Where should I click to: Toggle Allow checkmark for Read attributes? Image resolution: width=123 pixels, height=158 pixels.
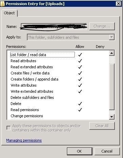coord(80,61)
